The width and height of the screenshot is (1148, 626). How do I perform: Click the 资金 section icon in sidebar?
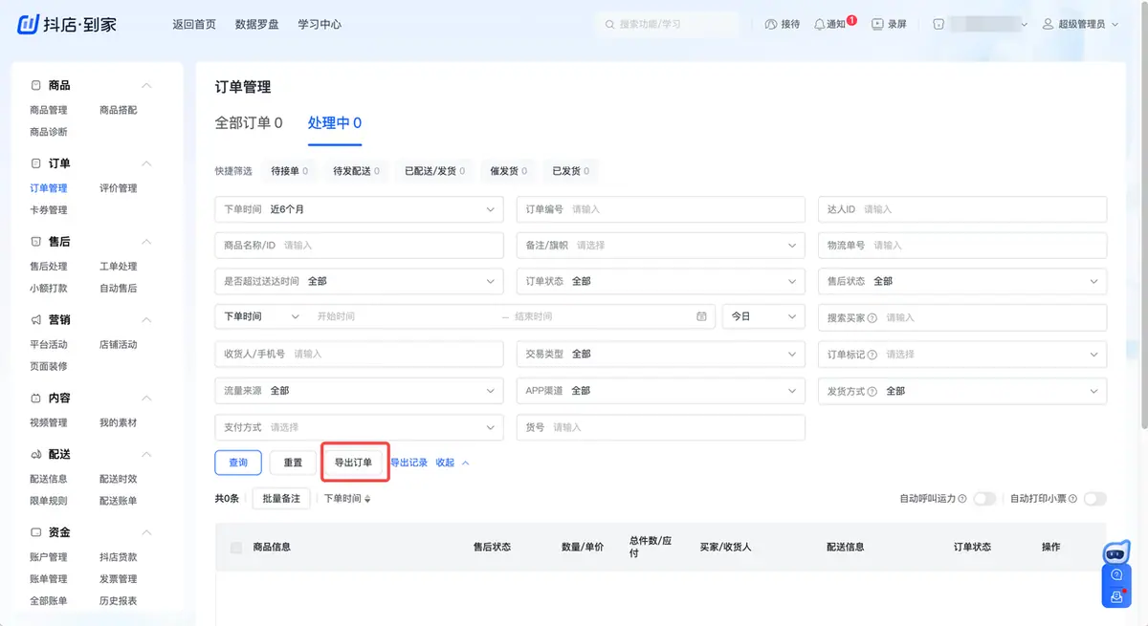click(x=35, y=532)
